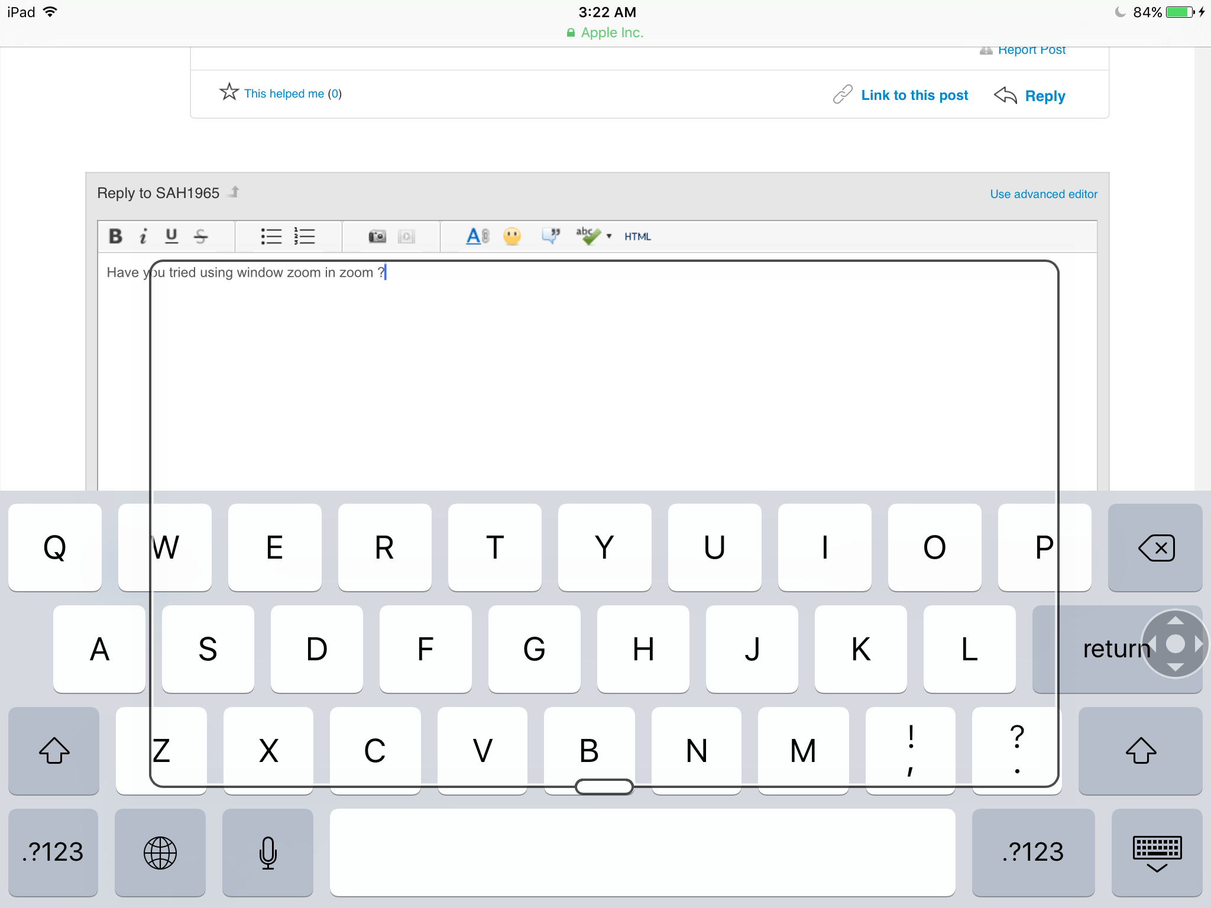Screen dimensions: 1211x908
Task: Open the emoticon smiley picker
Action: tap(512, 236)
